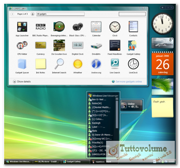Select contact Dj Dane-Uh in Messenger
The width and height of the screenshot is (180, 168).
coord(102,135)
